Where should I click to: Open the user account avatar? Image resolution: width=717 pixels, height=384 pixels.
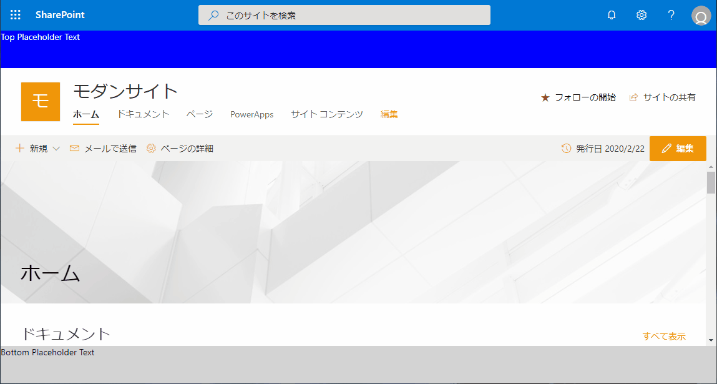click(x=701, y=16)
